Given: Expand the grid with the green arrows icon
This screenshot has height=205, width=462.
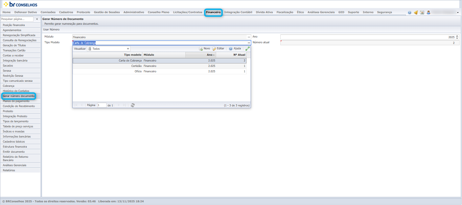Looking at the screenshot, I should pyautogui.click(x=248, y=49).
